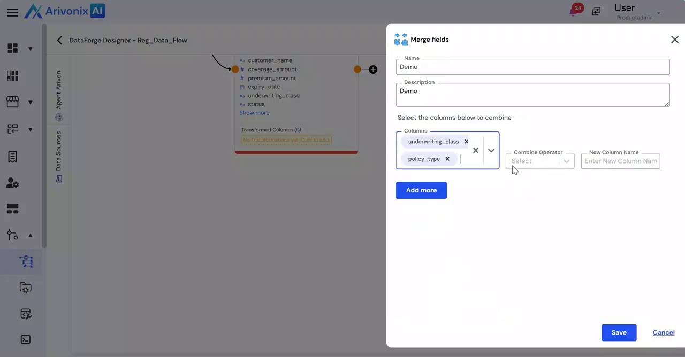685x357 pixels.
Task: Expand the Columns dropdown chevron
Action: pyautogui.click(x=491, y=151)
